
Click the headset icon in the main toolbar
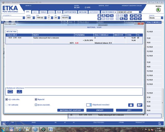[x=103, y=16]
